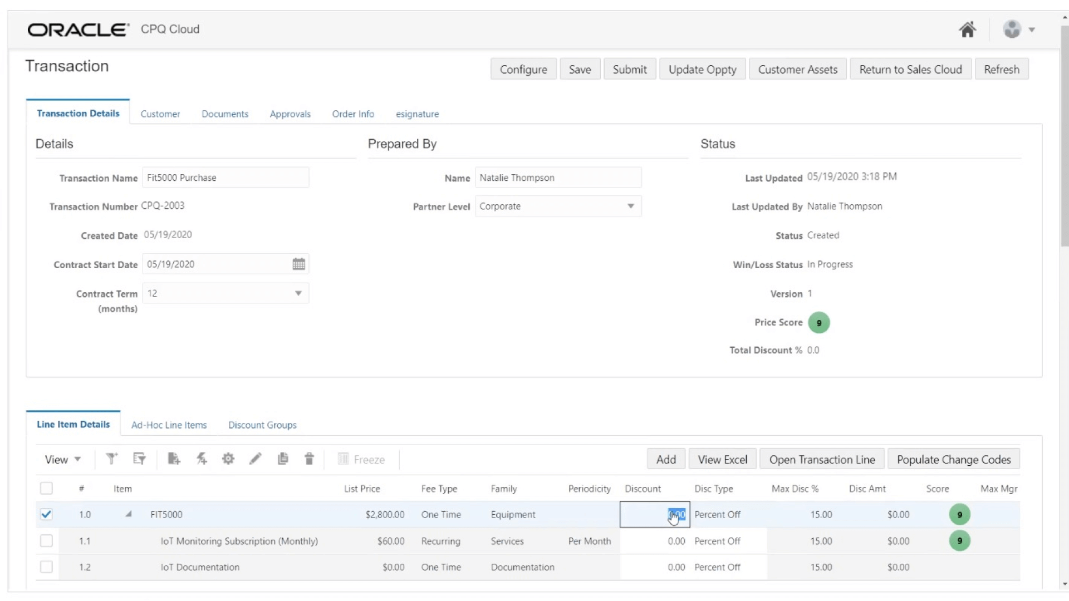This screenshot has width=1069, height=601.
Task: Toggle checkbox for FIT5000 line item
Action: pos(46,514)
